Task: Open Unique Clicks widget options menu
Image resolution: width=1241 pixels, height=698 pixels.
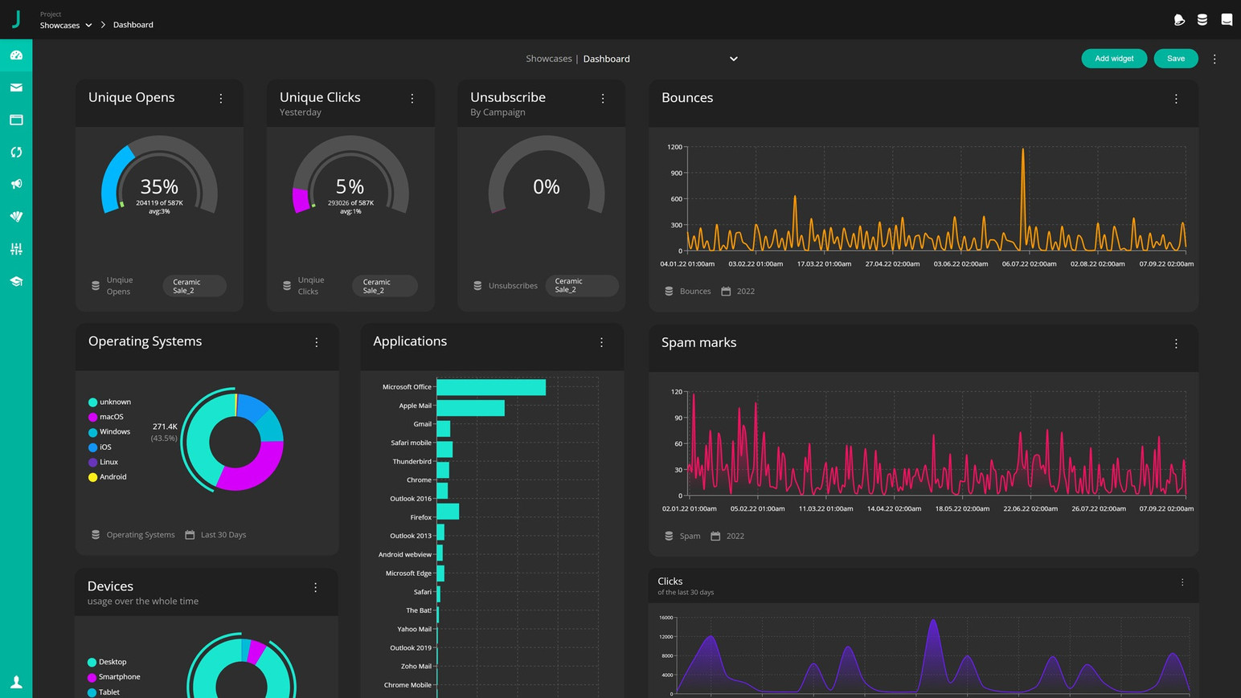Action: tap(412, 98)
